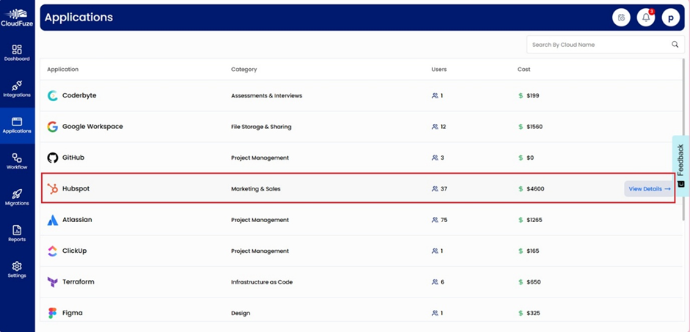Click the 'Design' category cell
The width and height of the screenshot is (690, 332).
241,313
